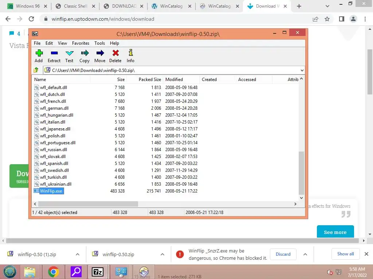Click Show all downloads
This screenshot has width=373, height=279.
pyautogui.click(x=345, y=254)
